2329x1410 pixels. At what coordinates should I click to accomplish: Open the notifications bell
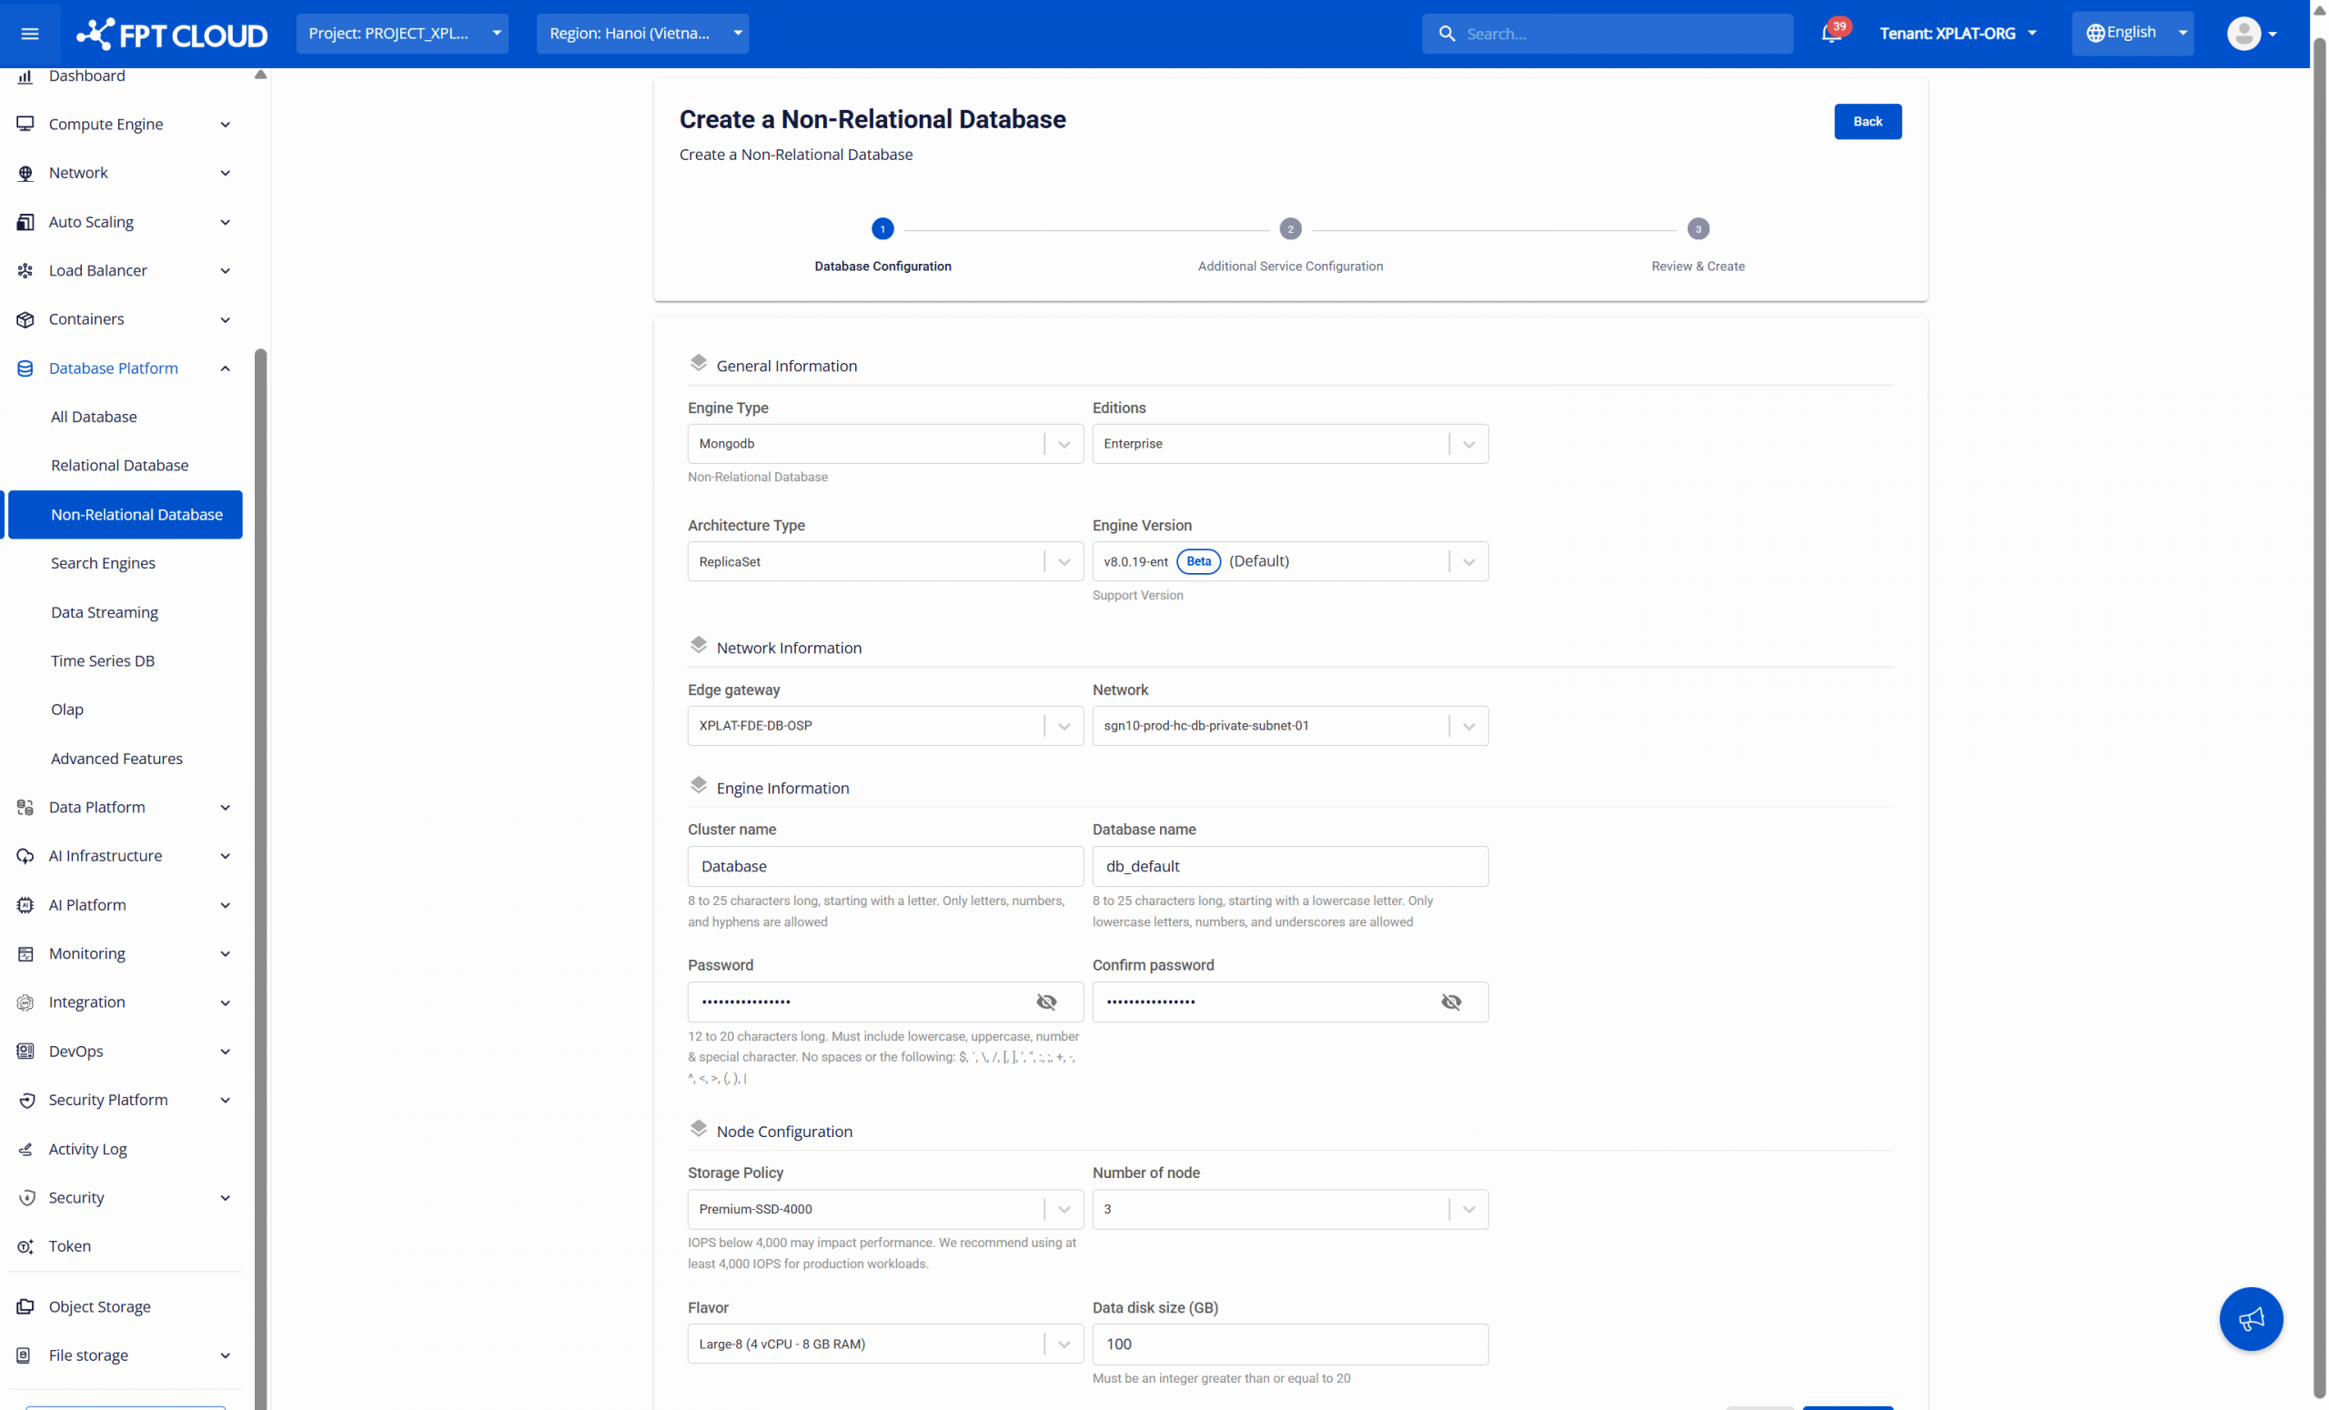(x=1830, y=34)
